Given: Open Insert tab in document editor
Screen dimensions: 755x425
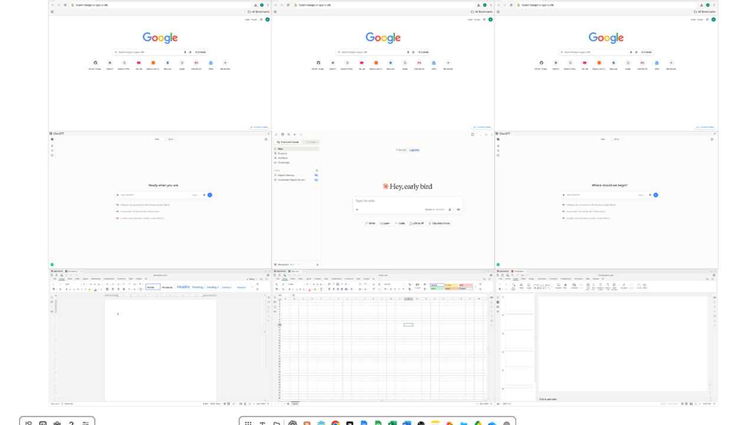Looking at the screenshot, I should [x=70, y=279].
